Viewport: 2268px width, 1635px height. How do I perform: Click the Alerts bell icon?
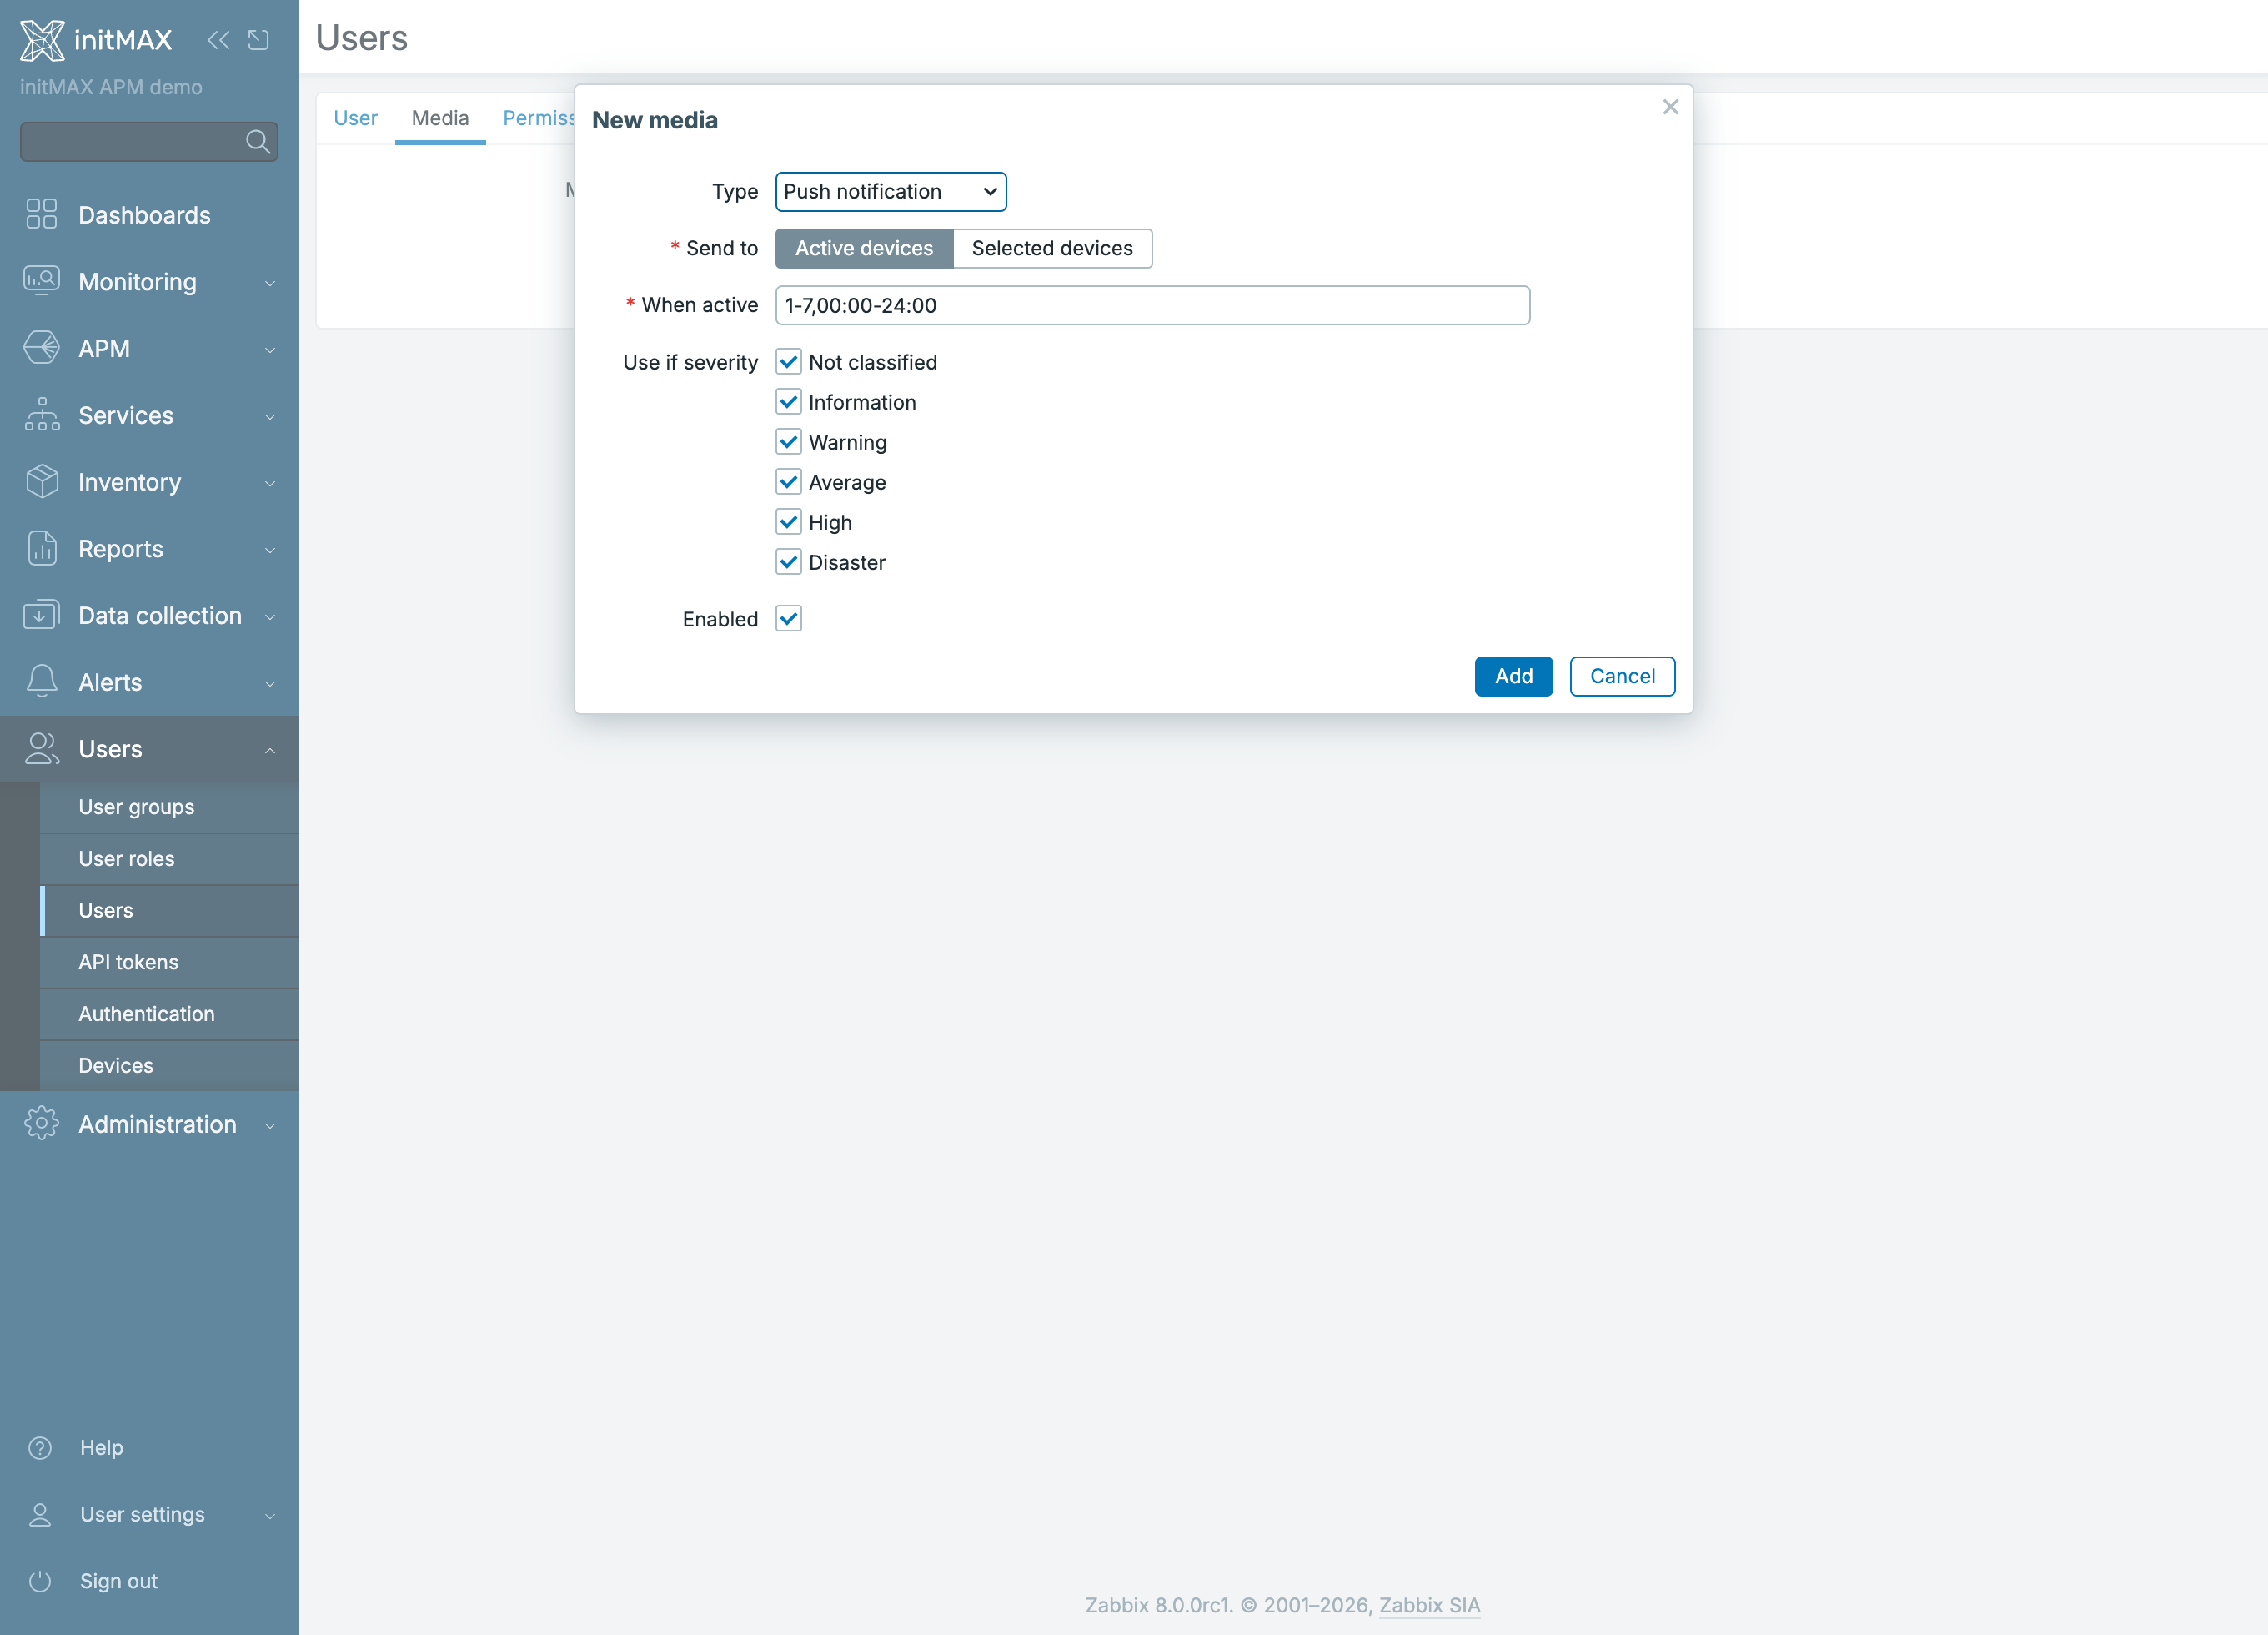click(41, 682)
